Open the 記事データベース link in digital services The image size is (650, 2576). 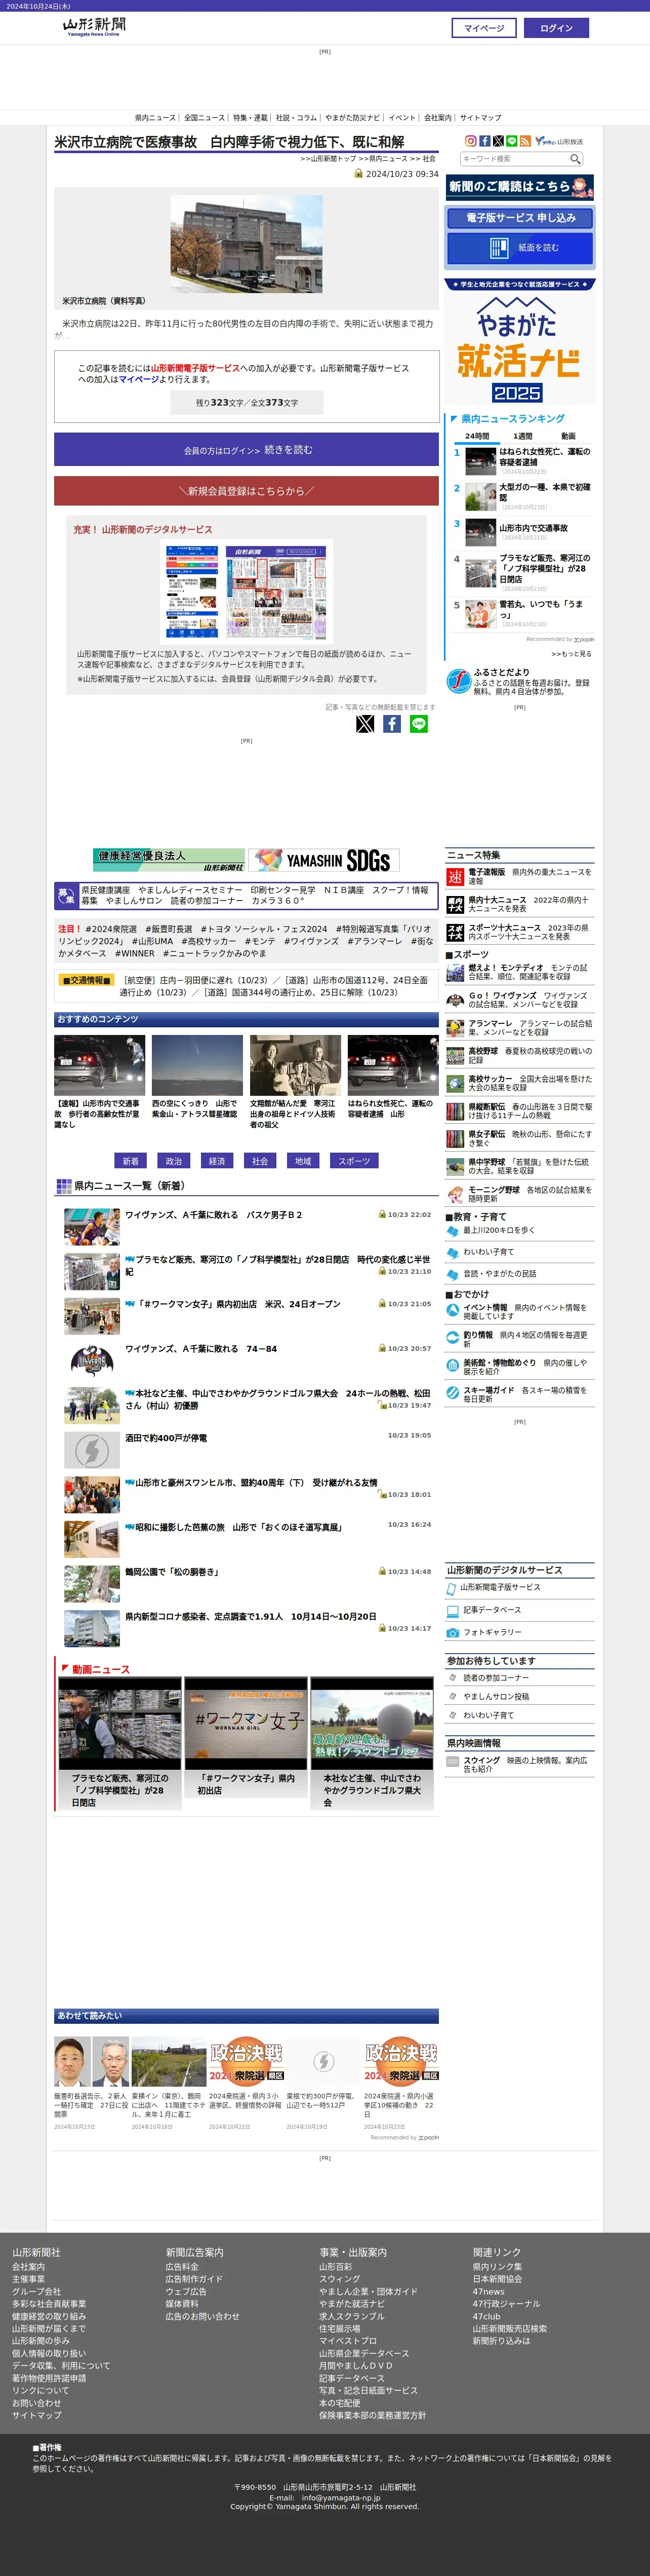[x=492, y=1610]
